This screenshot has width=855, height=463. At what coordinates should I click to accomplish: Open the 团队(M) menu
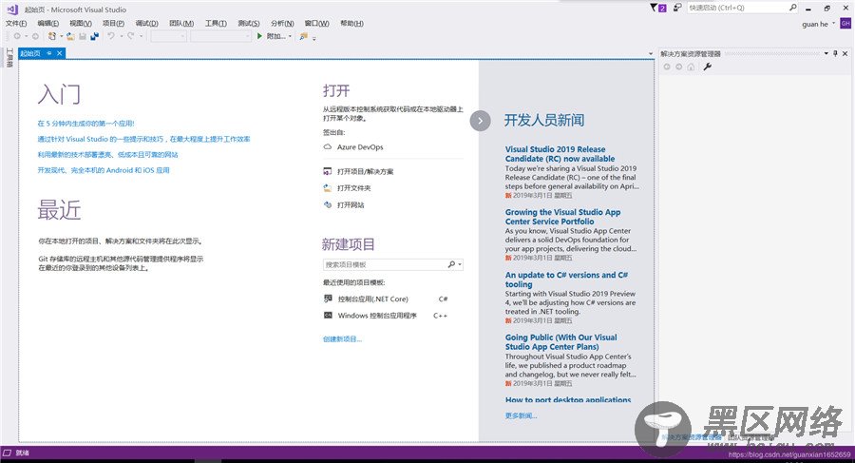click(181, 23)
